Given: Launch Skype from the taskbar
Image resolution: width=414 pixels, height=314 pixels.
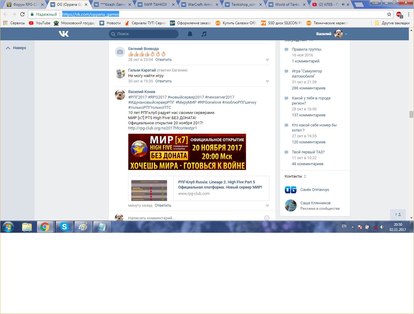Looking at the screenshot, I should [x=64, y=227].
